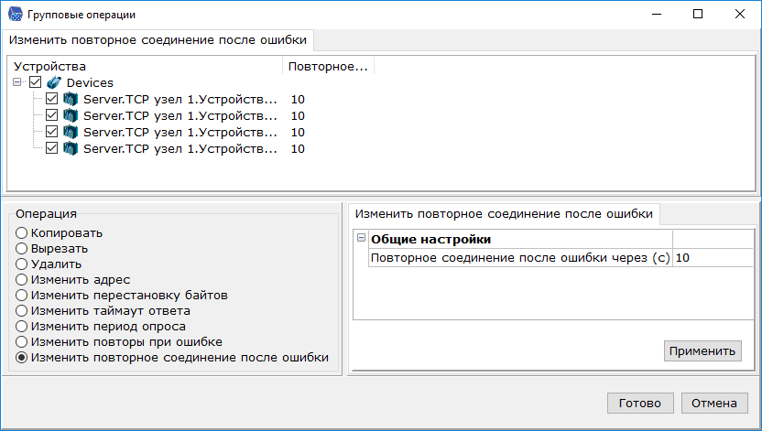Minimize the Групповые операции window
762x431 pixels.
tap(657, 14)
